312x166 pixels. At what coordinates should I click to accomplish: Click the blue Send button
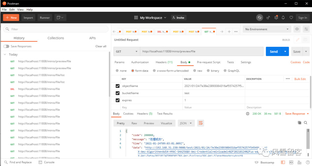(274, 51)
